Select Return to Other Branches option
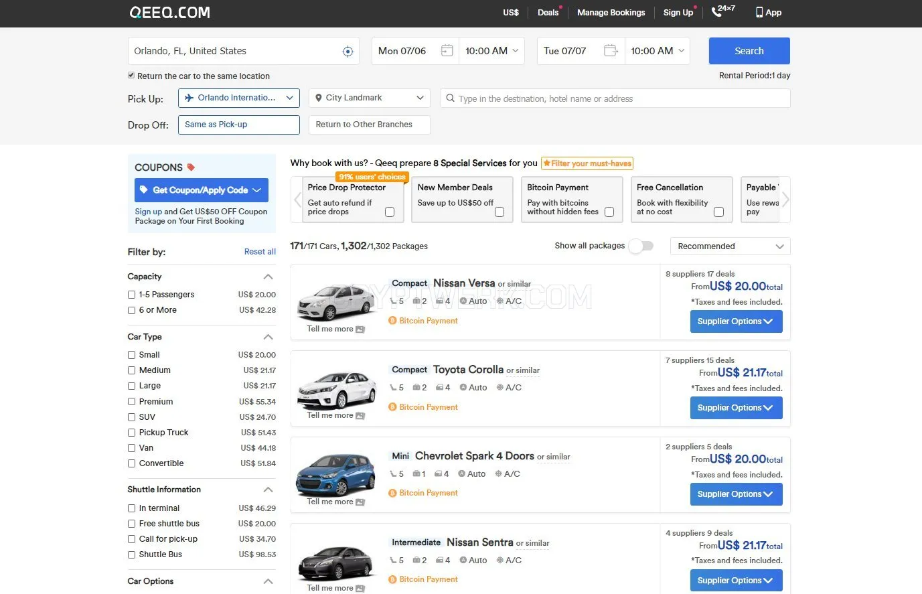 [x=370, y=125]
